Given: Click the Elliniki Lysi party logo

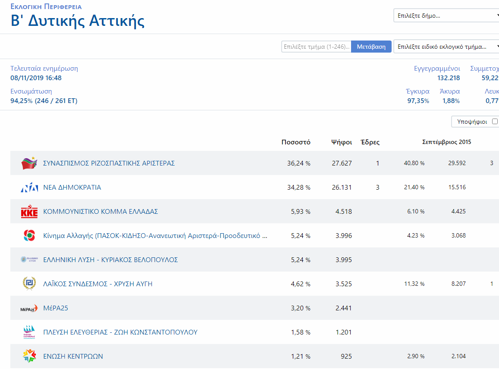Looking at the screenshot, I should [x=29, y=260].
